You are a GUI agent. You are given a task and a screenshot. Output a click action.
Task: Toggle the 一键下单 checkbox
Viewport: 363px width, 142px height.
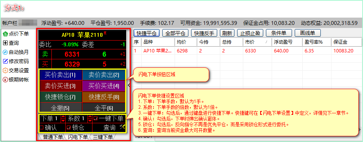pos(96,119)
